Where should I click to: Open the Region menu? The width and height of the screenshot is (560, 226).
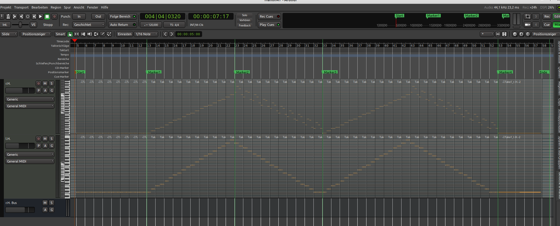[56, 7]
